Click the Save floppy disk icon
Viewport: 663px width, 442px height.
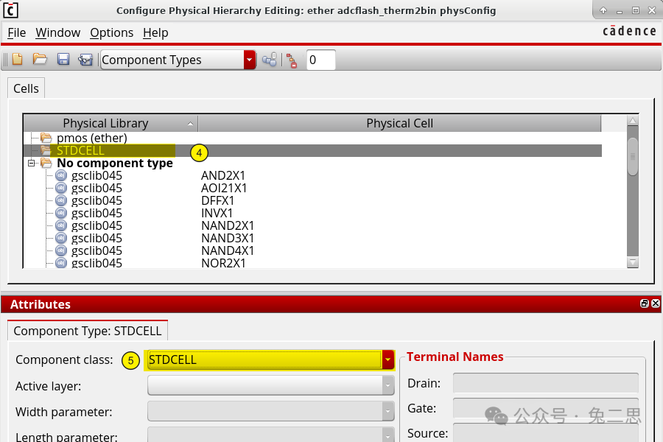[x=63, y=60]
